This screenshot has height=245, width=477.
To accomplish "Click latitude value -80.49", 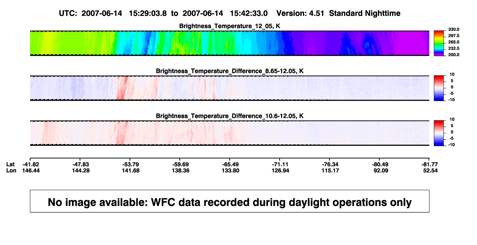I will click(x=379, y=164).
